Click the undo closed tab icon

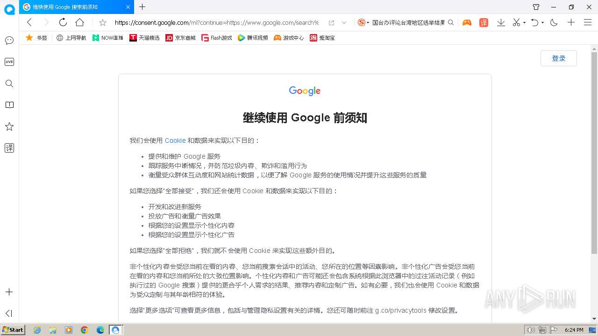click(x=535, y=22)
